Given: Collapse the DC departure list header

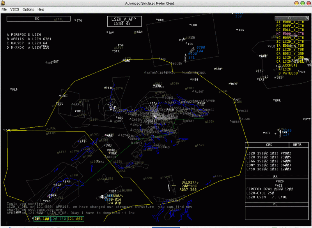Looking at the screenshot, I should click(x=38, y=18).
